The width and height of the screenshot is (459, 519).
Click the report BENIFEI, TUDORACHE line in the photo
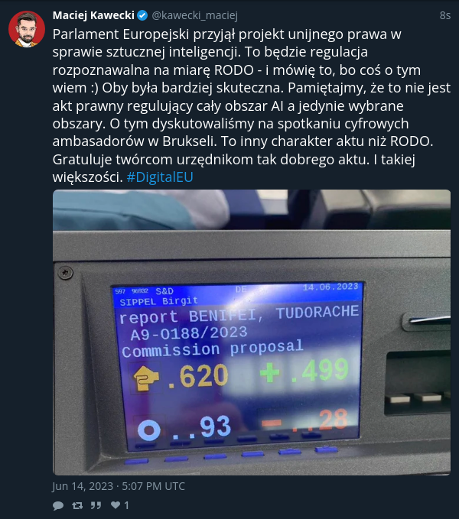point(239,315)
